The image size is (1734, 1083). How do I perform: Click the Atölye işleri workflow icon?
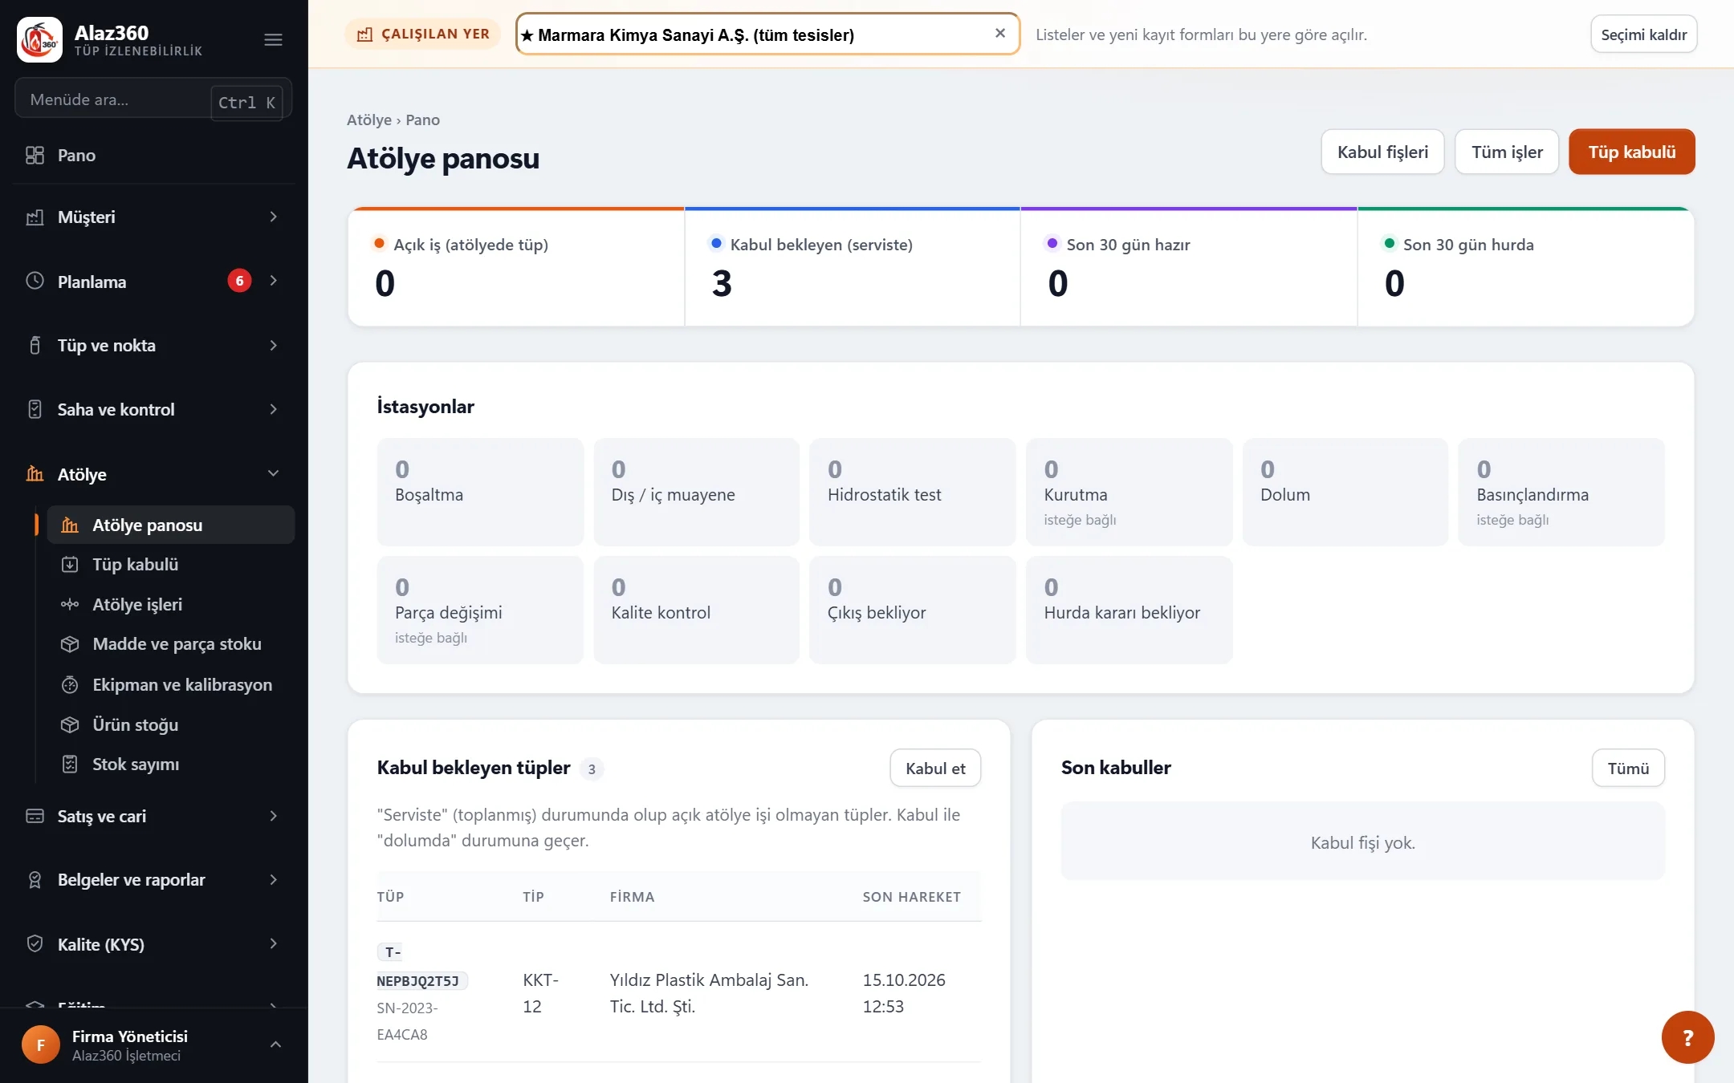(70, 605)
